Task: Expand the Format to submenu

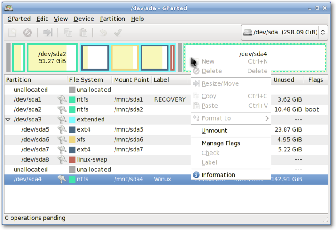Action: click(x=231, y=118)
